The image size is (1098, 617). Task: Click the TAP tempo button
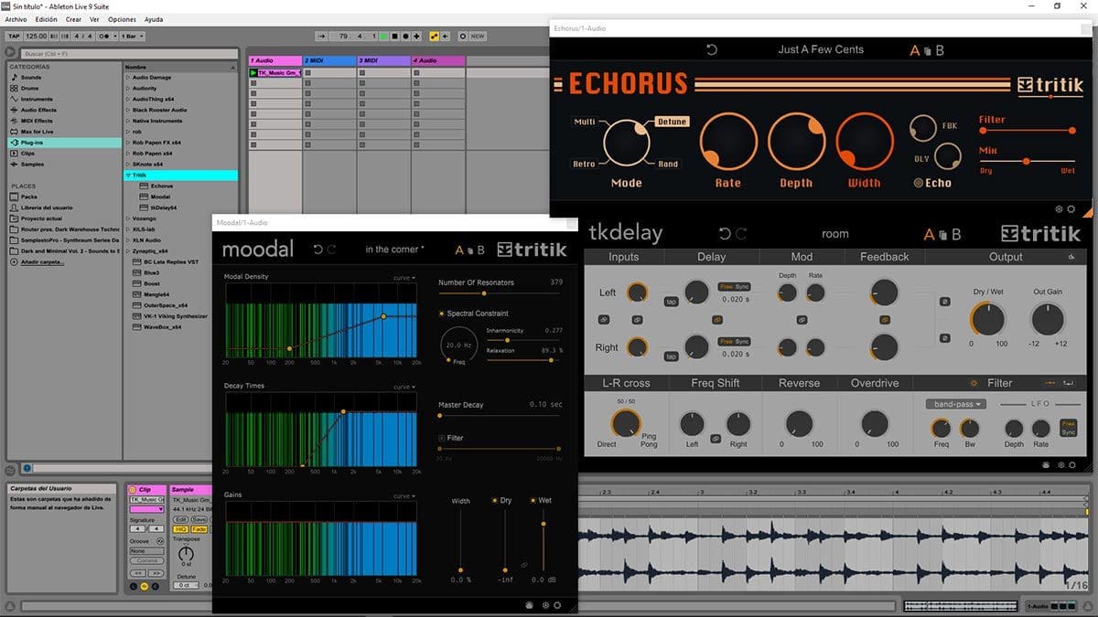click(14, 37)
